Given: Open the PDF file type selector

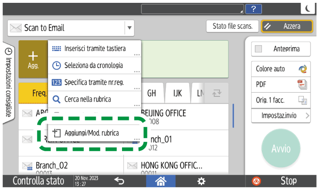Looking at the screenshot, I should [x=281, y=84].
